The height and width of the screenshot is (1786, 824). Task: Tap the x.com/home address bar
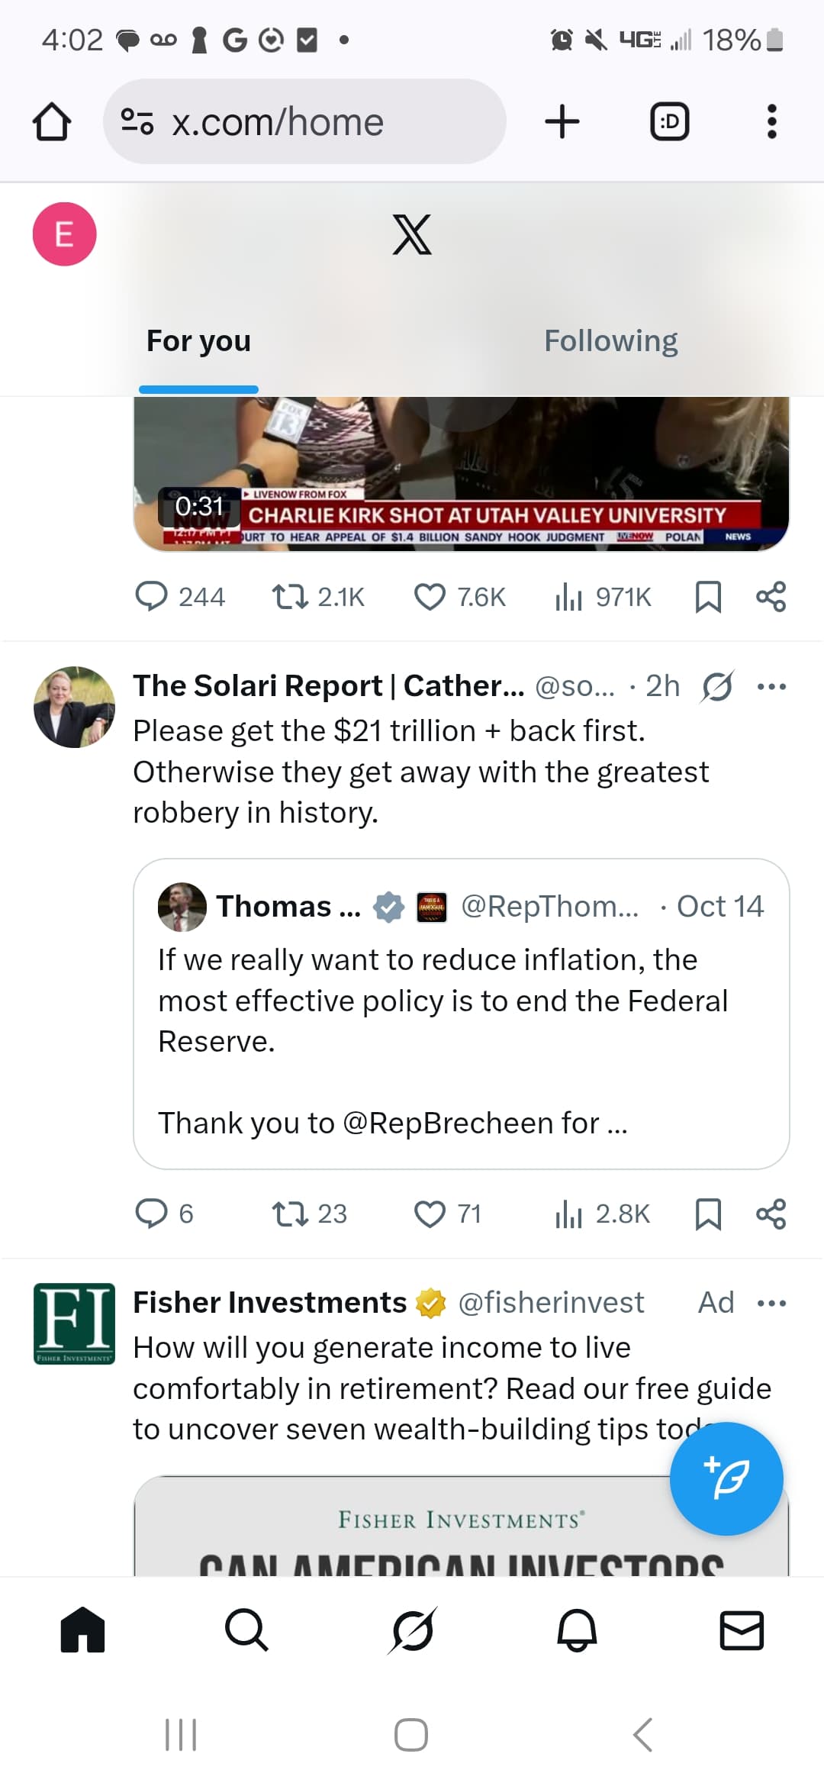pos(304,121)
